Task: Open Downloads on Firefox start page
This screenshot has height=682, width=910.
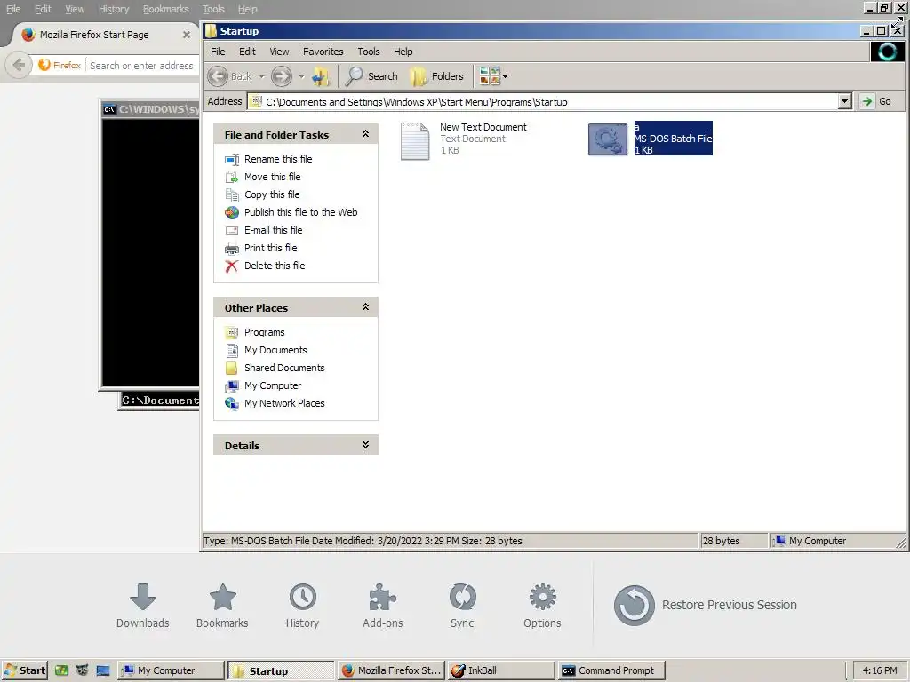Action: click(143, 606)
